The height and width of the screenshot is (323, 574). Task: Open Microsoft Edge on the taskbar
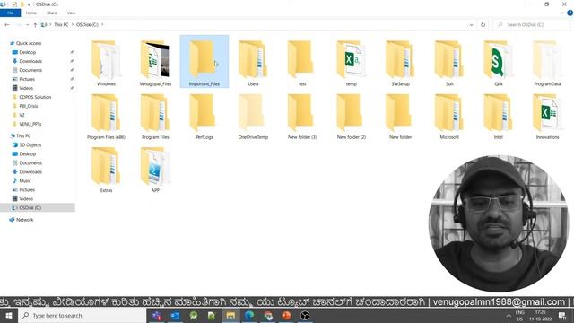pos(249,315)
